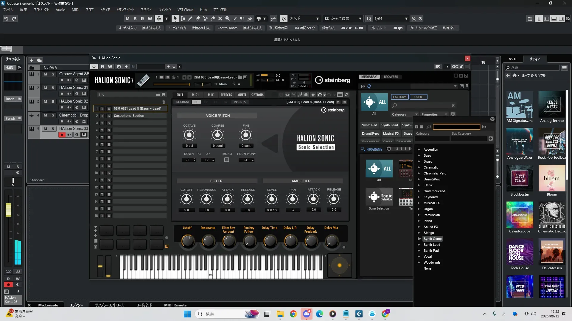
Task: Click the add track plus icon
Action: pyautogui.click(x=32, y=60)
